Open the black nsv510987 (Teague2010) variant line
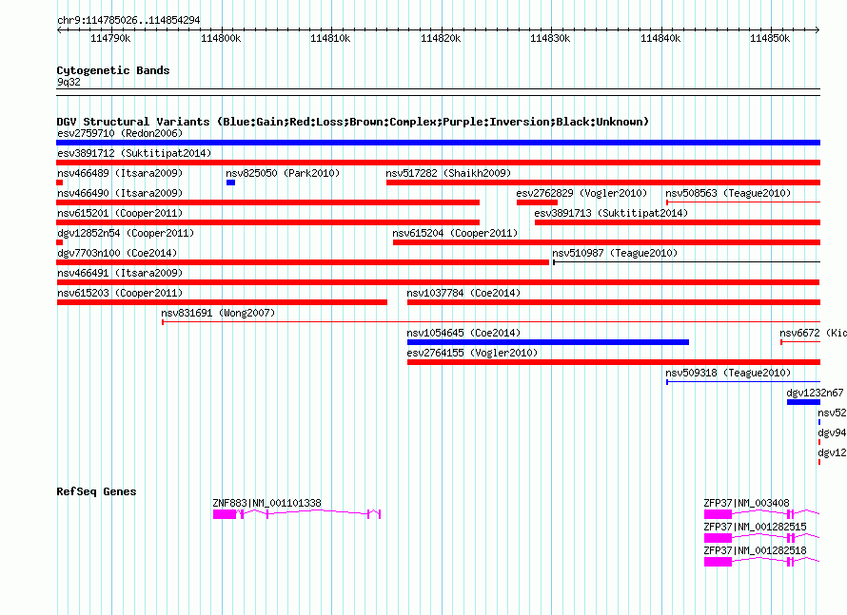Image resolution: width=847 pixels, height=615 pixels. (686, 262)
